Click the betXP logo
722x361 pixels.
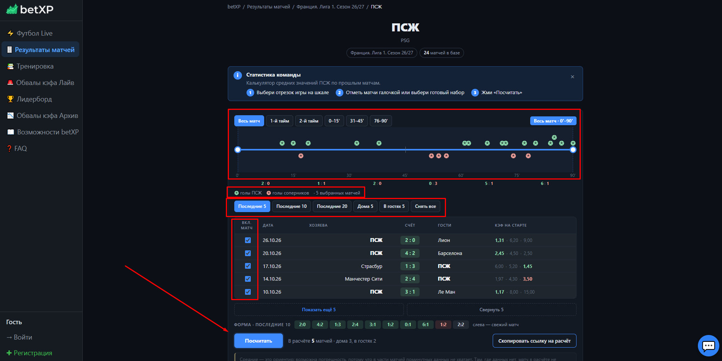(30, 9)
